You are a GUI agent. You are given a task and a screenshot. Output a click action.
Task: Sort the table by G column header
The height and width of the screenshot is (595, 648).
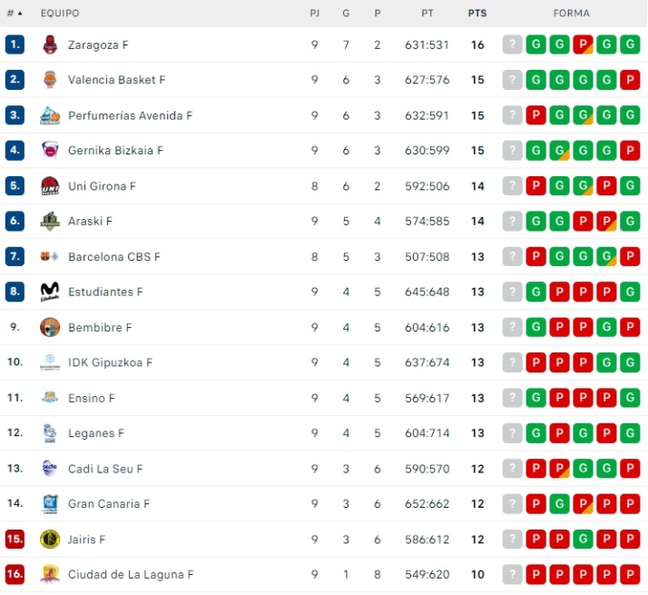click(x=346, y=14)
